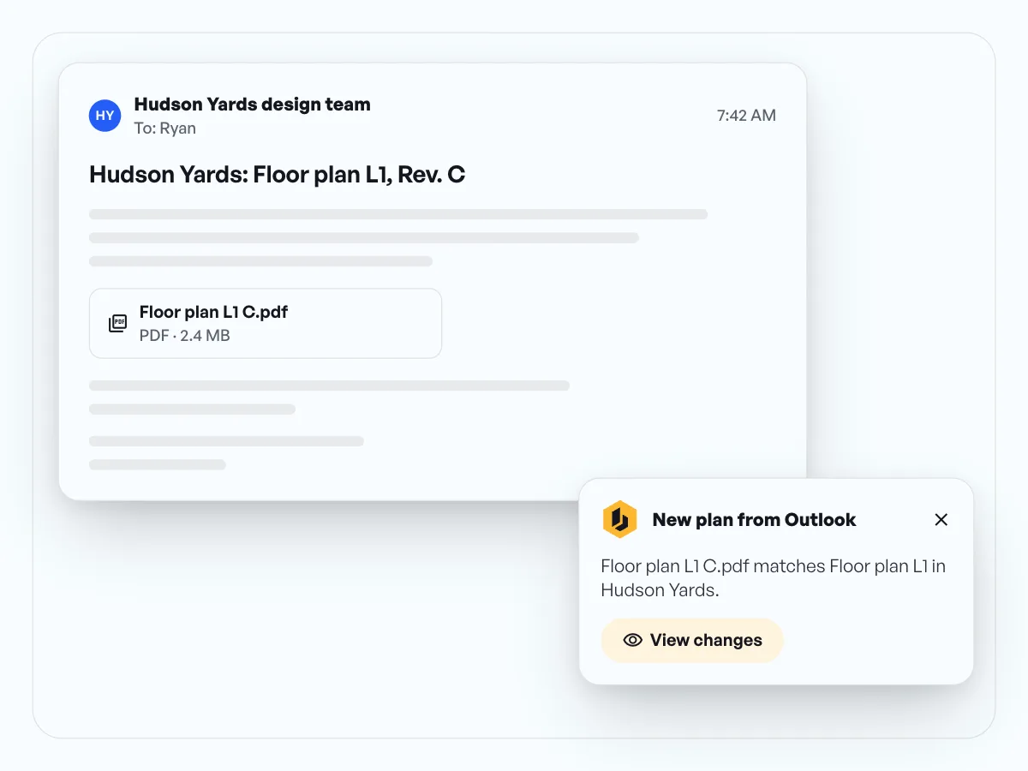Screen dimensions: 1028x771
Task: Open the PDF attachment file icon
Action: tap(117, 323)
